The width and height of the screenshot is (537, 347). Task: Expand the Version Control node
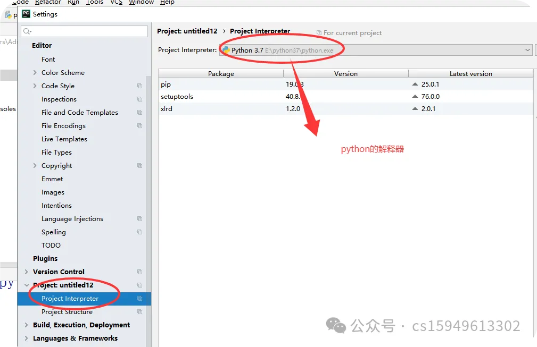point(27,272)
